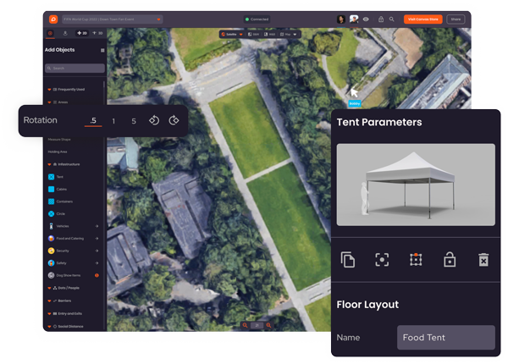Click the zoom level value between magnifiers
The image size is (508, 364).
point(257,325)
